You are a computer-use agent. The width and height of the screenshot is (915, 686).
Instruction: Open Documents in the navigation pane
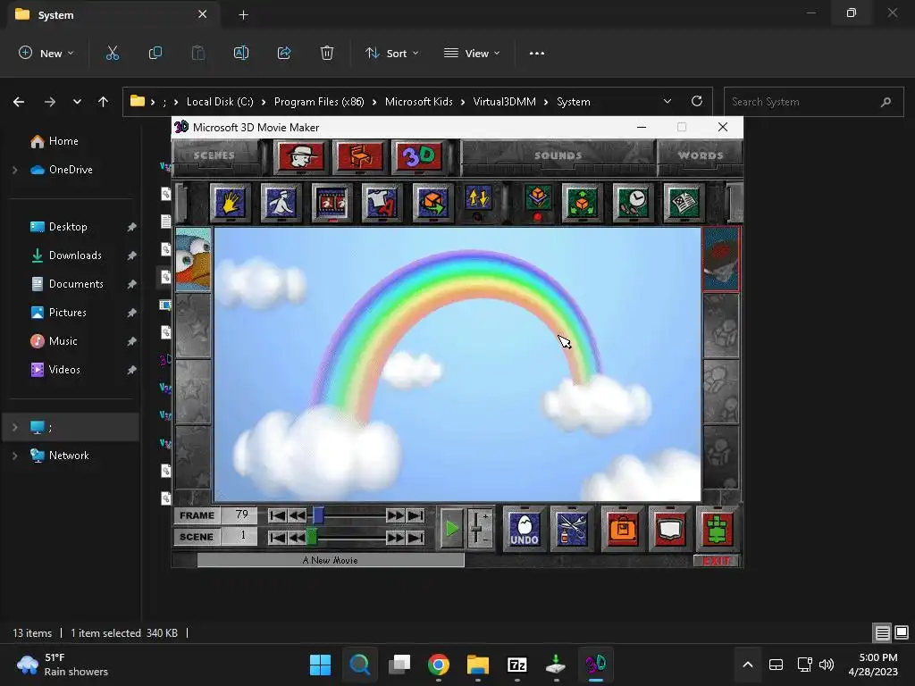[76, 284]
